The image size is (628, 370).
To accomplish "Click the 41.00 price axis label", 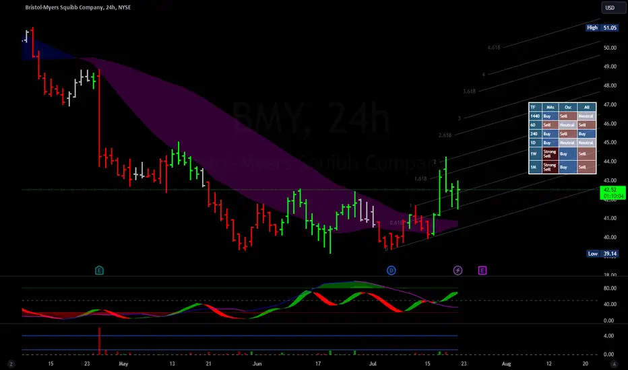I will tap(610, 218).
